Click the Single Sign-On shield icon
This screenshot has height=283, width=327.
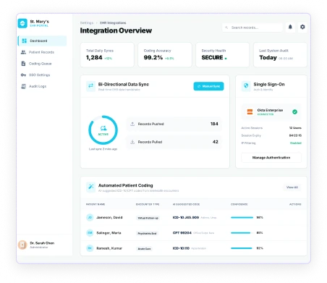[246, 86]
